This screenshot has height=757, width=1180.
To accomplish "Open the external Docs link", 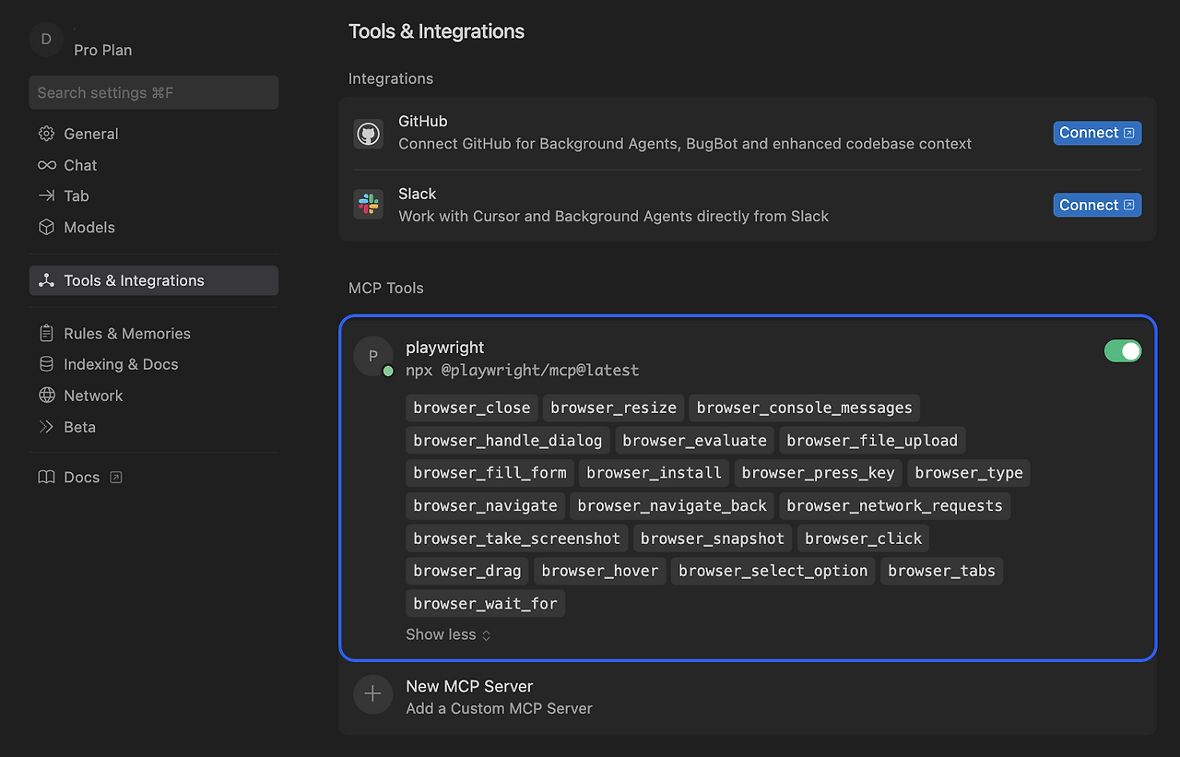I will [x=81, y=478].
